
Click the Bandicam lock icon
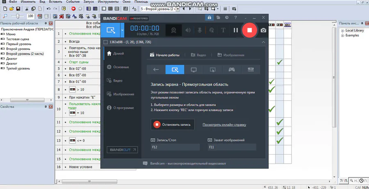point(209,17)
